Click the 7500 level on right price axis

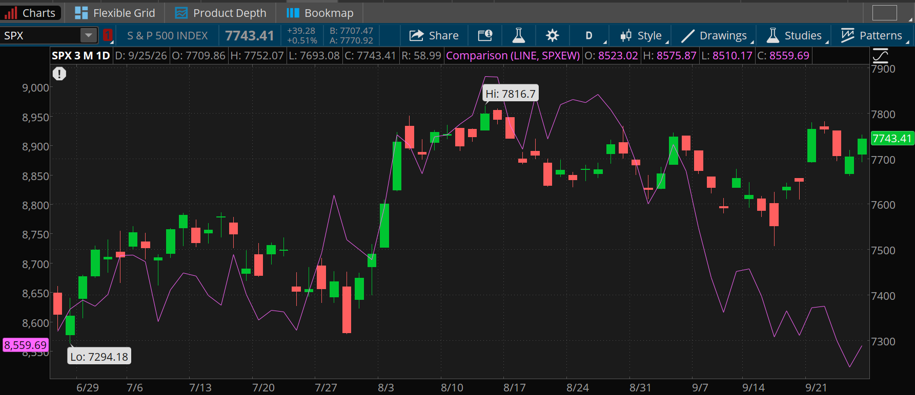click(x=883, y=250)
